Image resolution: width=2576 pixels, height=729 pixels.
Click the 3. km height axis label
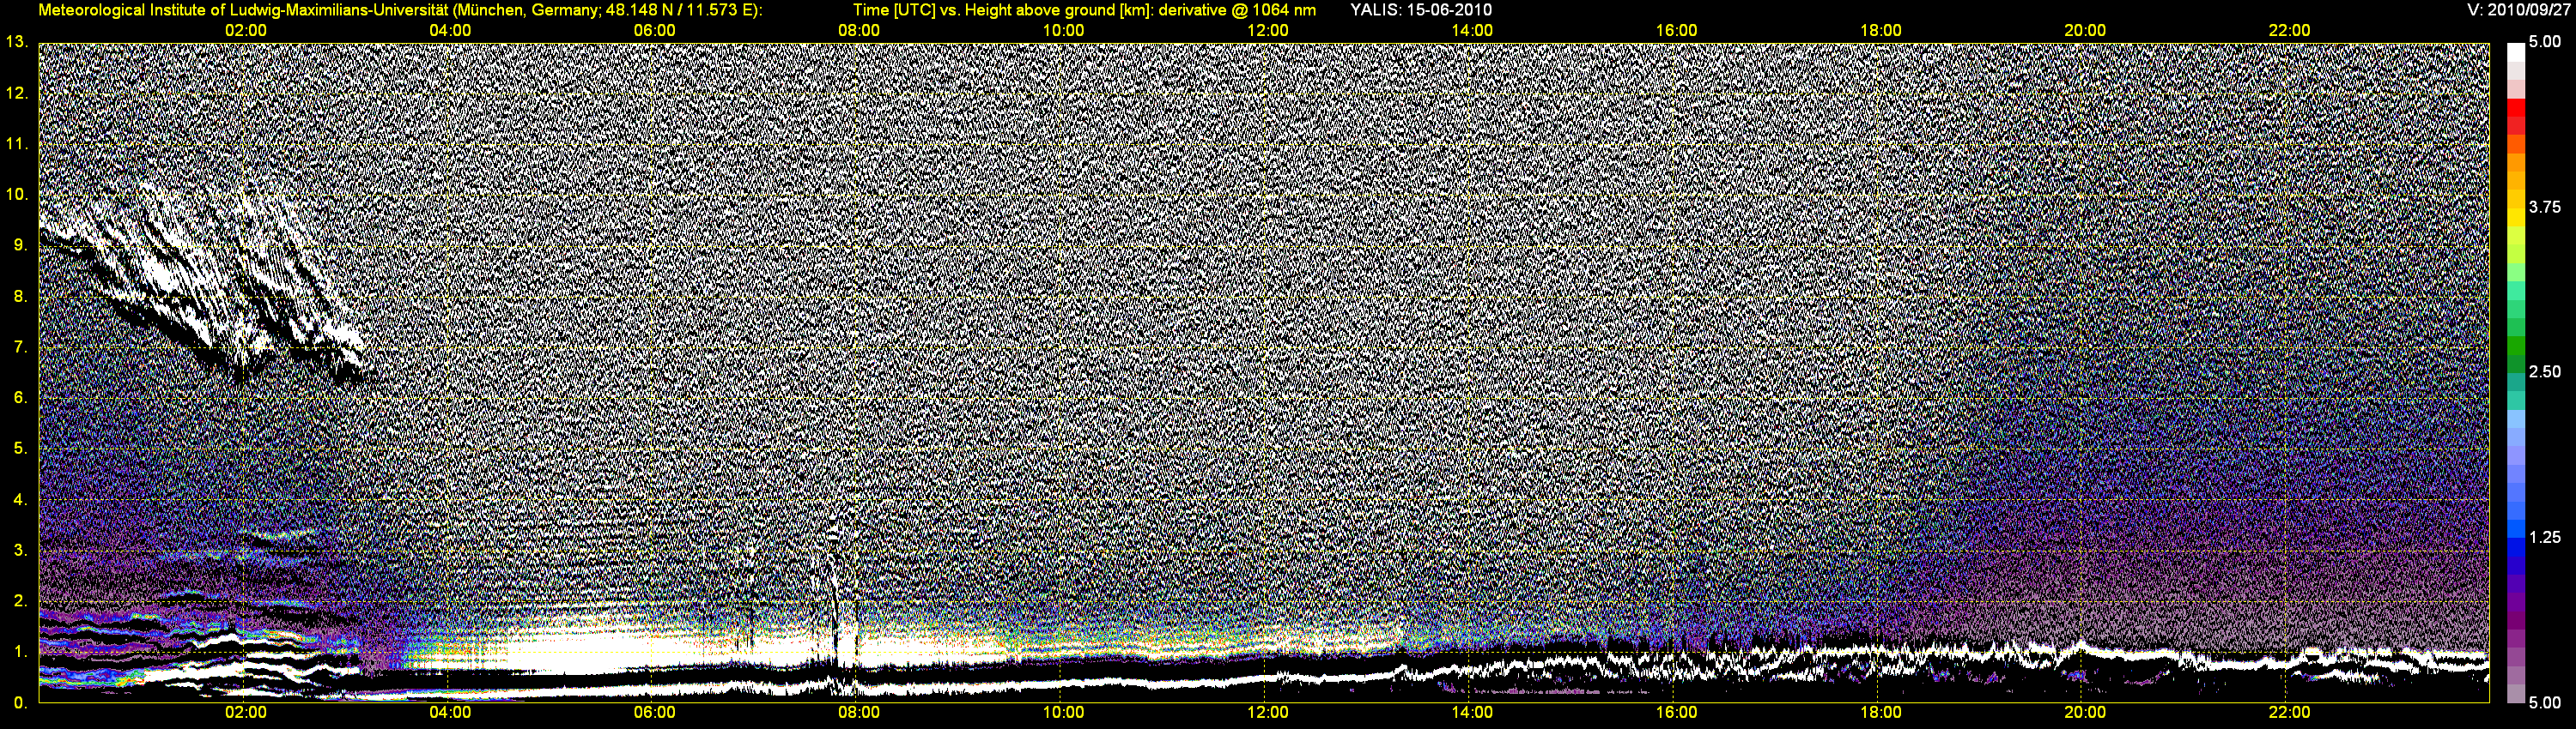21,551
